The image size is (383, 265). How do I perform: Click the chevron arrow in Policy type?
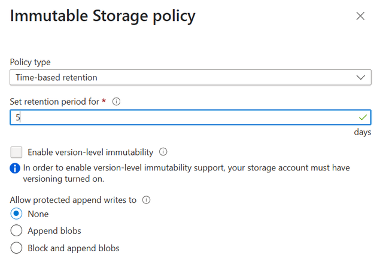(x=360, y=77)
